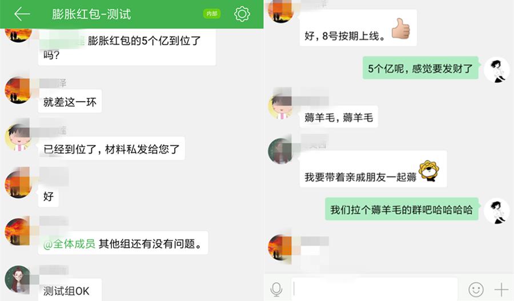Screen dimensions: 514x301
Task: Click the thumbs-up emoji in message
Action: point(401,29)
